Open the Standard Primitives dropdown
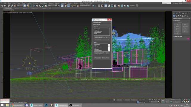This screenshot has width=191, height=107. [x=181, y=18]
